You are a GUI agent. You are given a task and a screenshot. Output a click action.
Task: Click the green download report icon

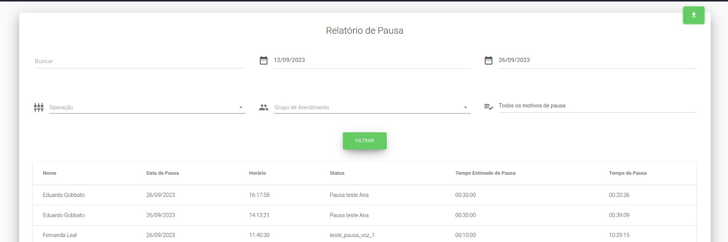[693, 15]
